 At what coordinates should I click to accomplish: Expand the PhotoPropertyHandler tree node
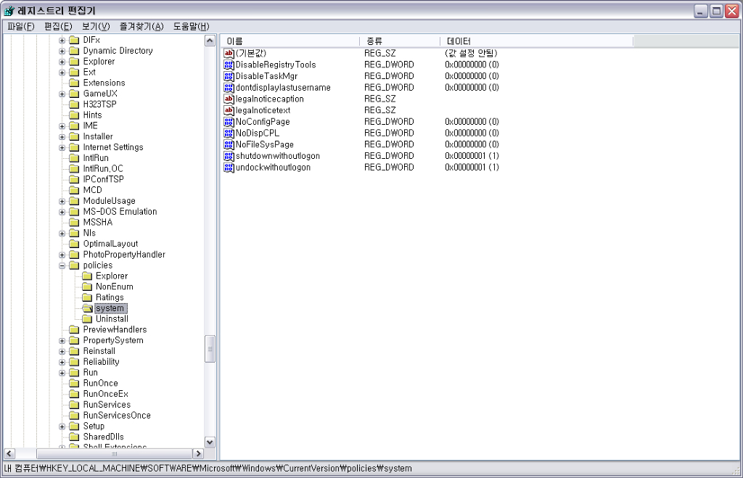tap(62, 255)
